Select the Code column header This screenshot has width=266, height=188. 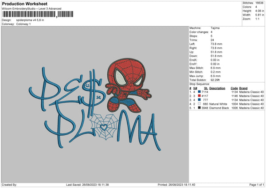coord(235,88)
